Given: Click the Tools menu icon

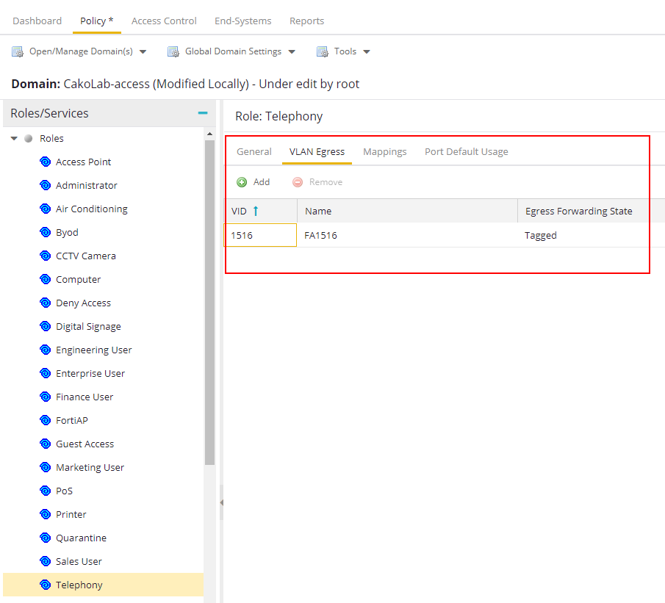Looking at the screenshot, I should point(323,51).
